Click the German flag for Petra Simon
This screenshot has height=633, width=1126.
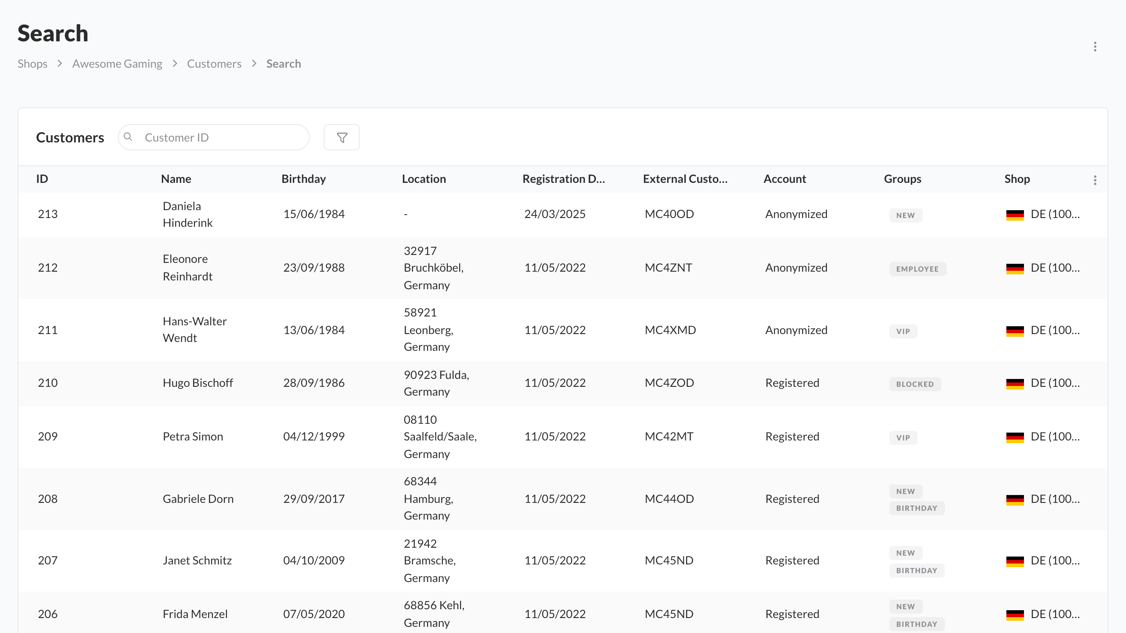1015,437
